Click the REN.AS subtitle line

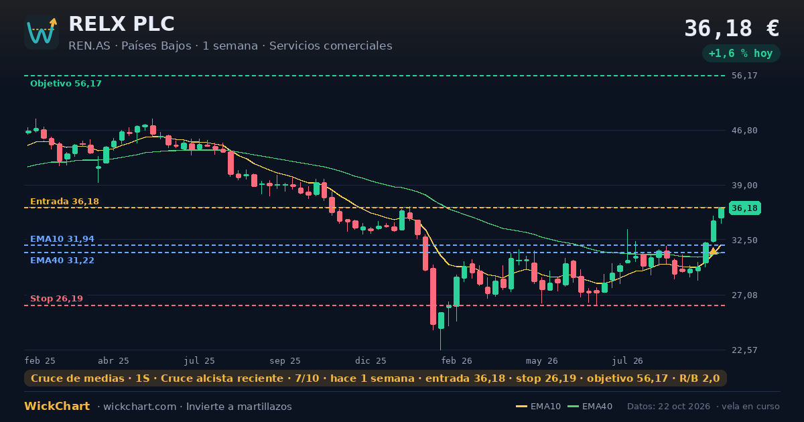tap(230, 46)
